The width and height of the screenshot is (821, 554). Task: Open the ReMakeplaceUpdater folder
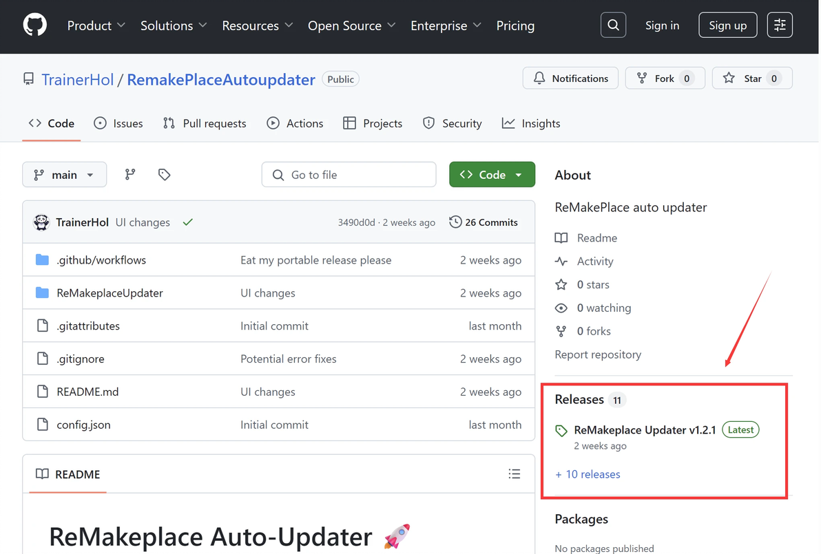110,293
